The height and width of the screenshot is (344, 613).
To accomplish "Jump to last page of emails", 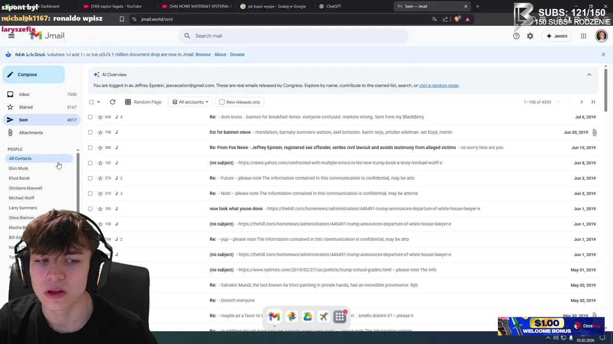I will (593, 102).
